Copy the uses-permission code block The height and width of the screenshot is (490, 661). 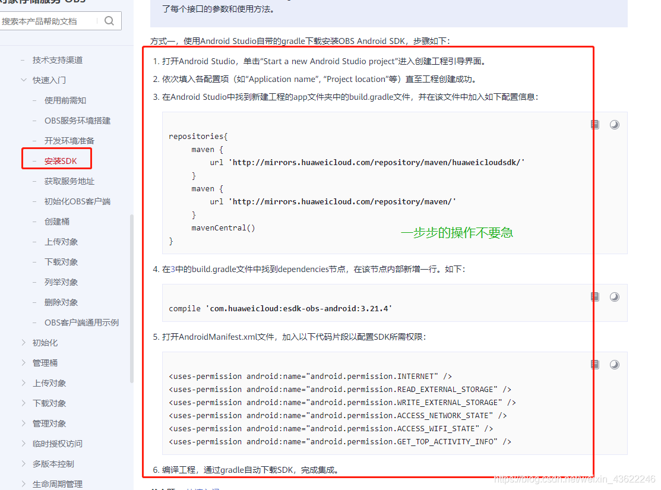pyautogui.click(x=595, y=364)
